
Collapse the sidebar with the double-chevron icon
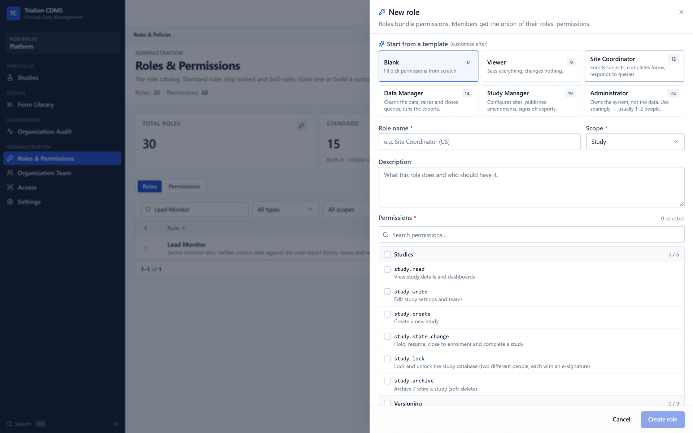(115, 424)
